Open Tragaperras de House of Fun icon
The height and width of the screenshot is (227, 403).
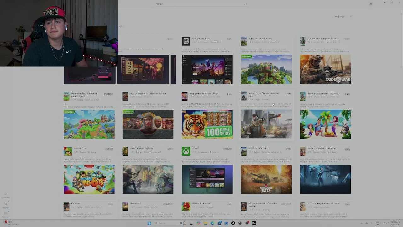pos(184,96)
